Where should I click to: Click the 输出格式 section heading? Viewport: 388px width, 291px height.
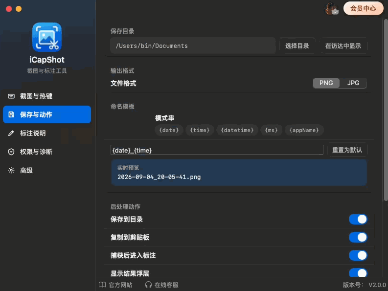pos(122,71)
